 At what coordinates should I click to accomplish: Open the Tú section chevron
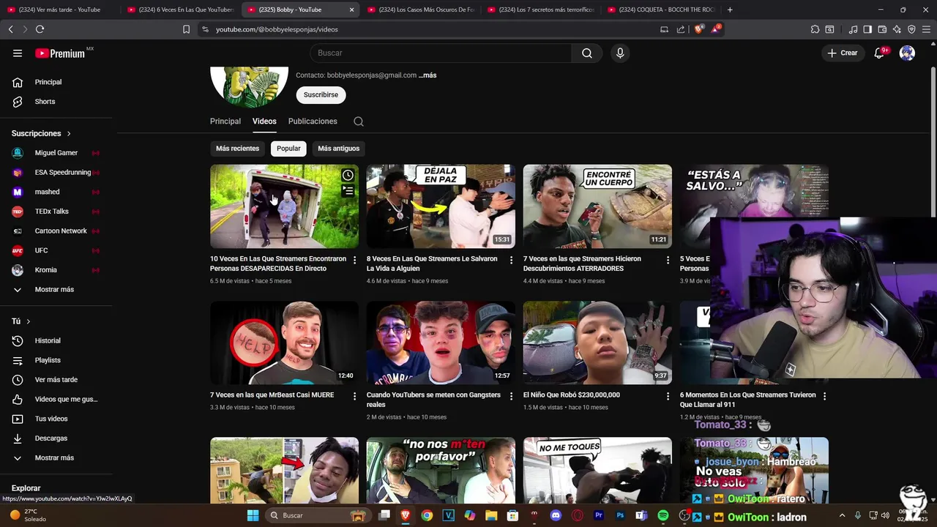[x=29, y=321]
